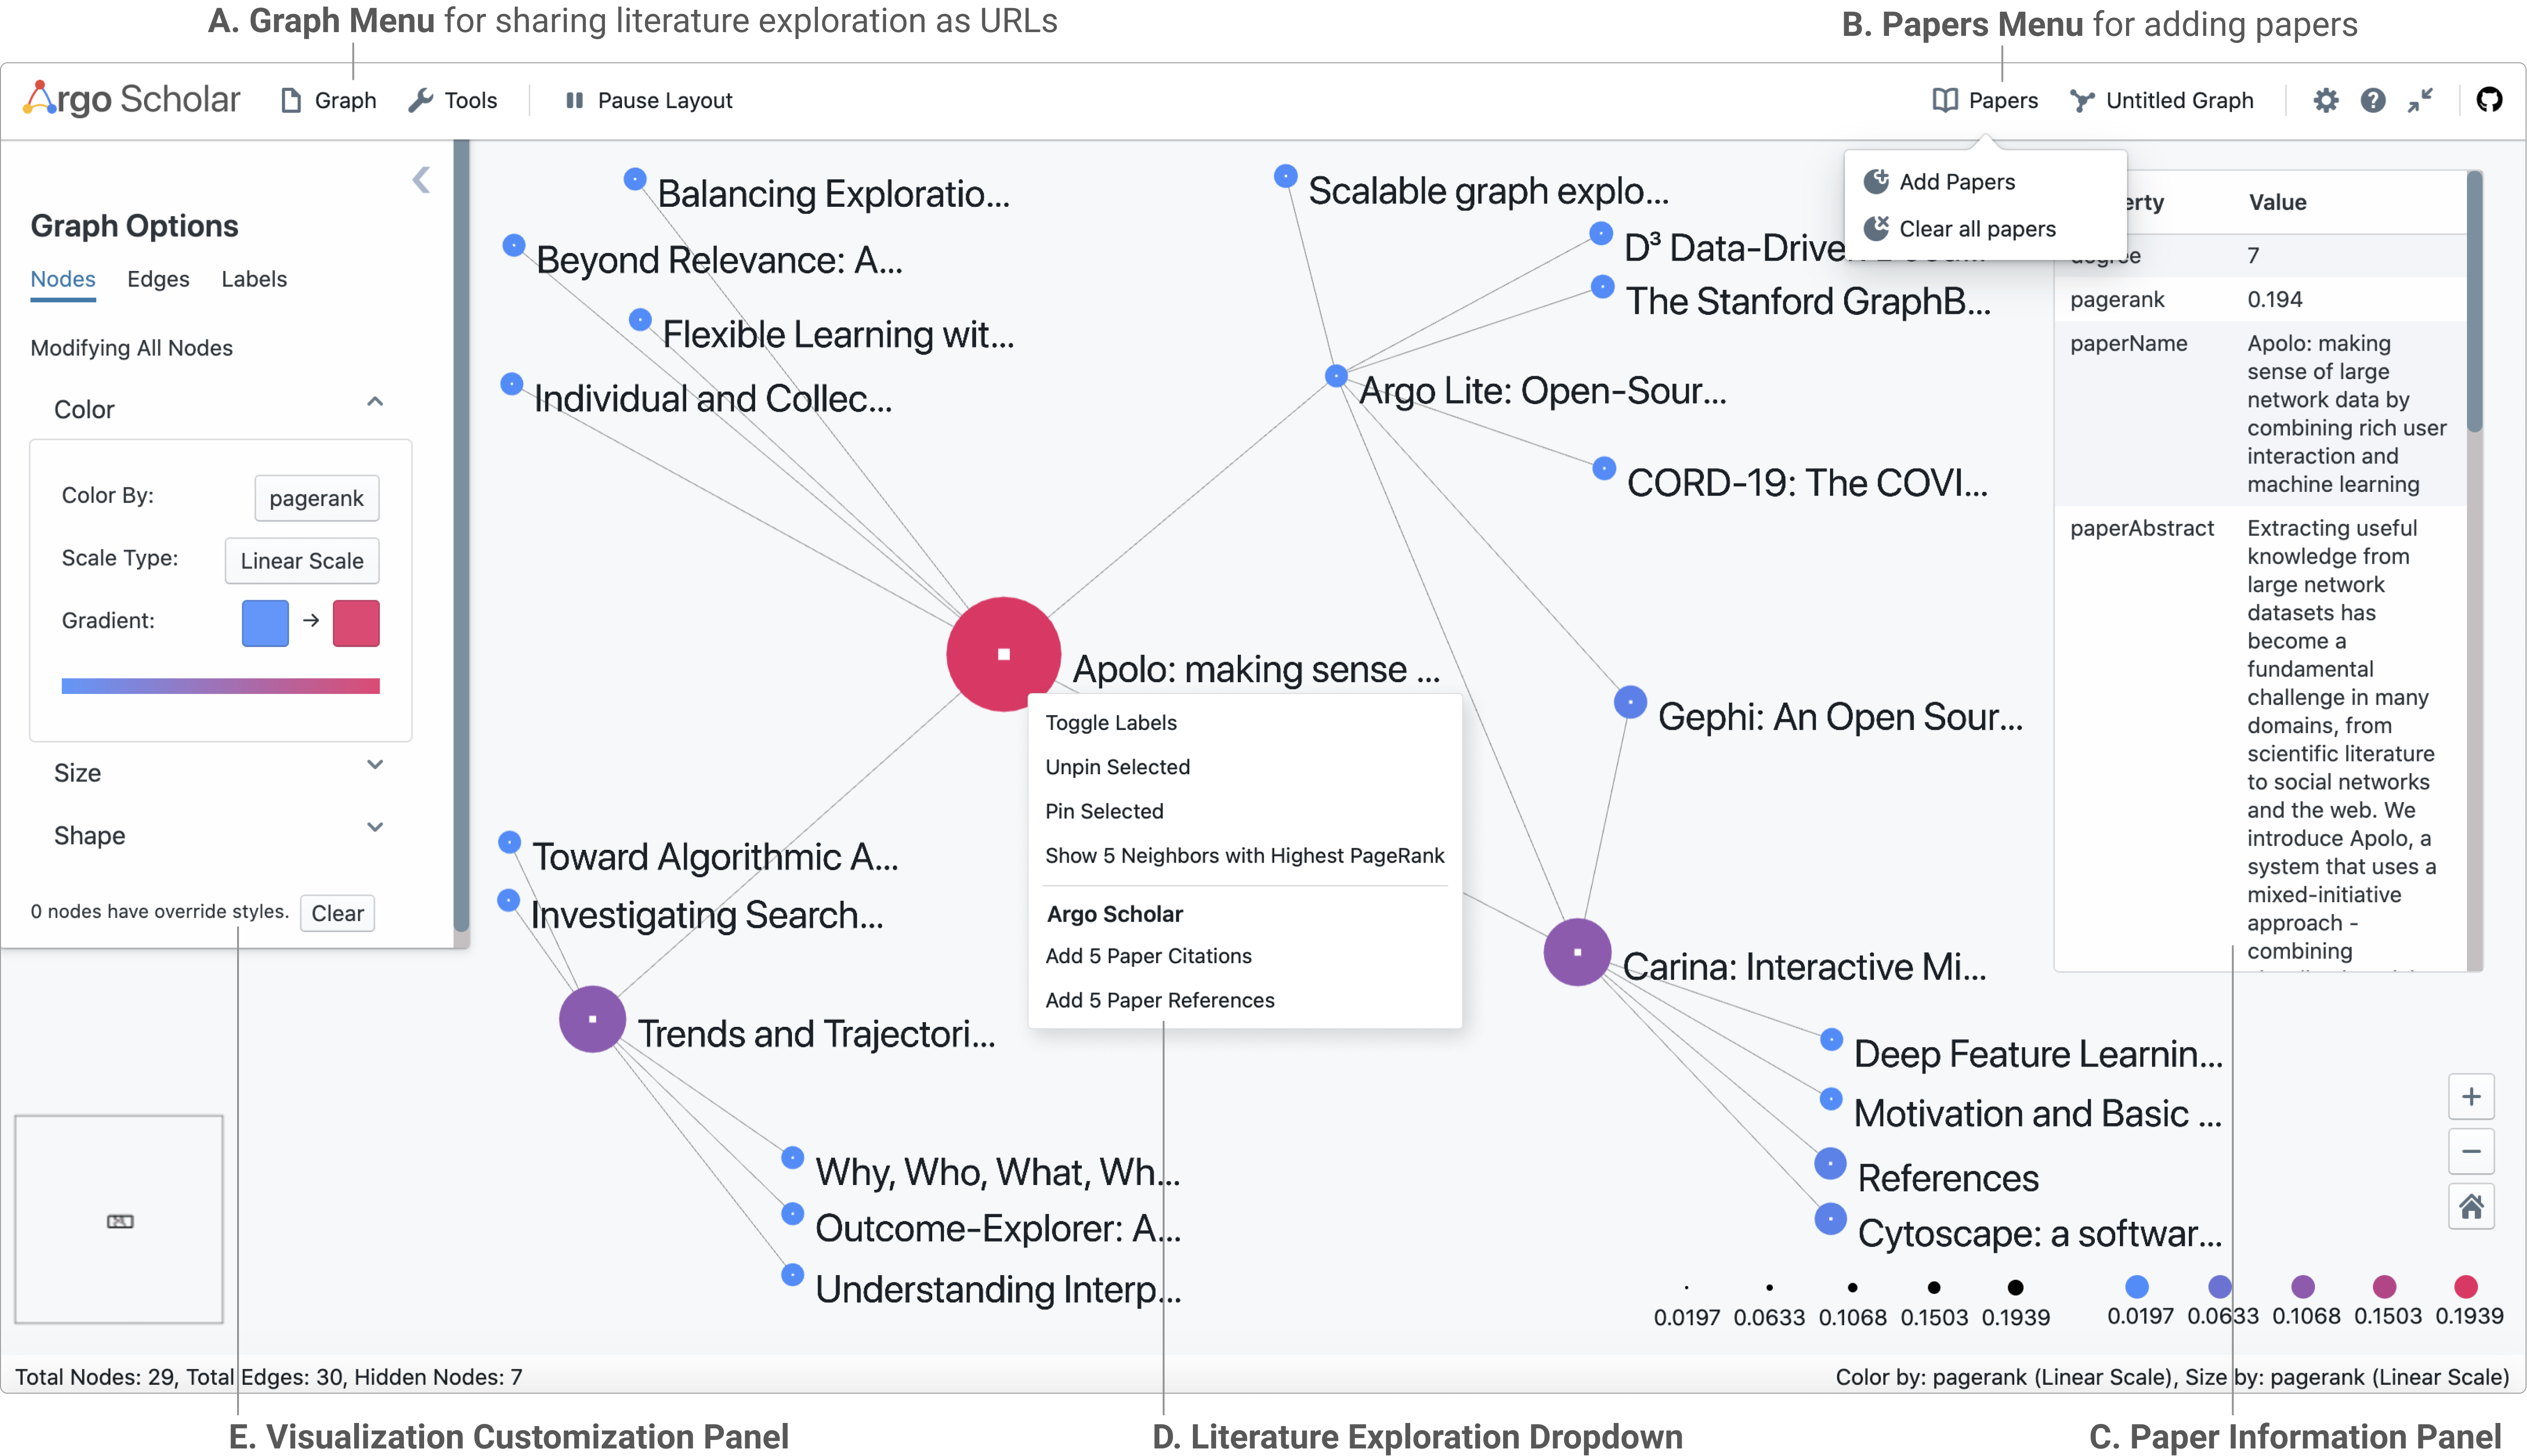
Task: Choose Add 5 Paper Citations
Action: 1147,956
